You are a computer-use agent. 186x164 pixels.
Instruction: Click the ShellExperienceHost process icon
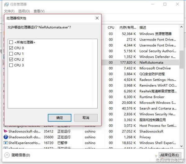pos(6,143)
